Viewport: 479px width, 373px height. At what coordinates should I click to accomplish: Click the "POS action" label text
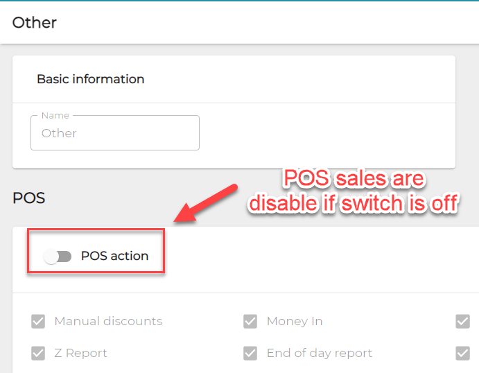(114, 256)
